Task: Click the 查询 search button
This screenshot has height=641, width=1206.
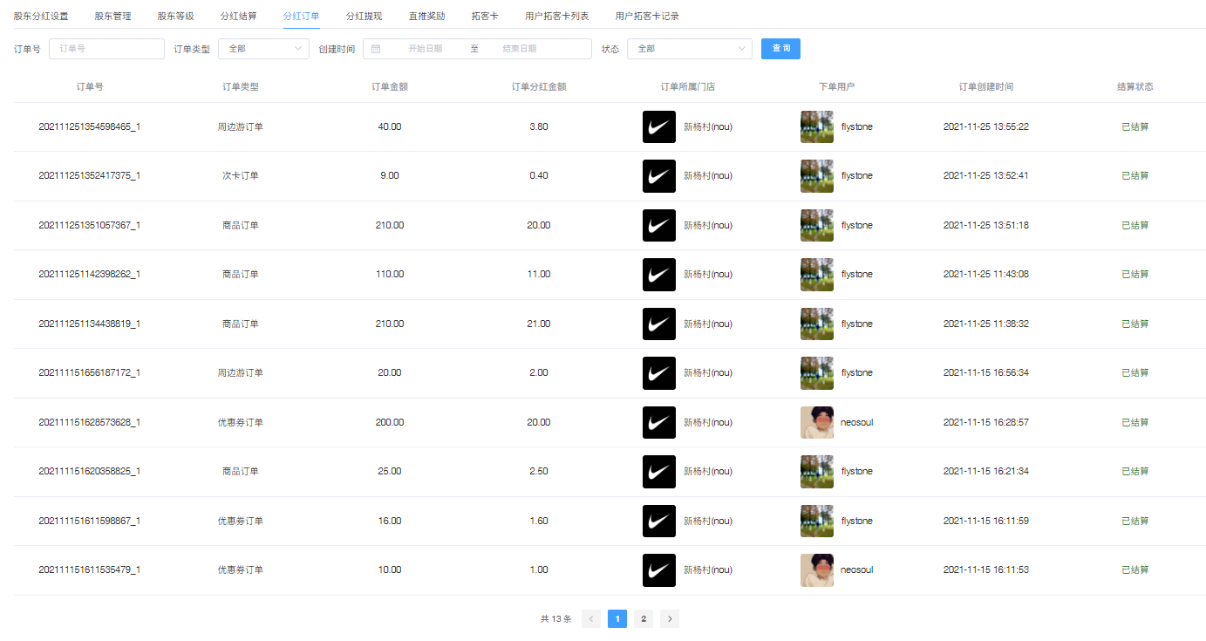Action: [780, 49]
